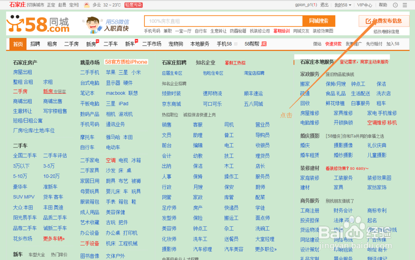415x260 pixels.
Task: Click 空调维修 移机 red link
Action: pos(382,123)
